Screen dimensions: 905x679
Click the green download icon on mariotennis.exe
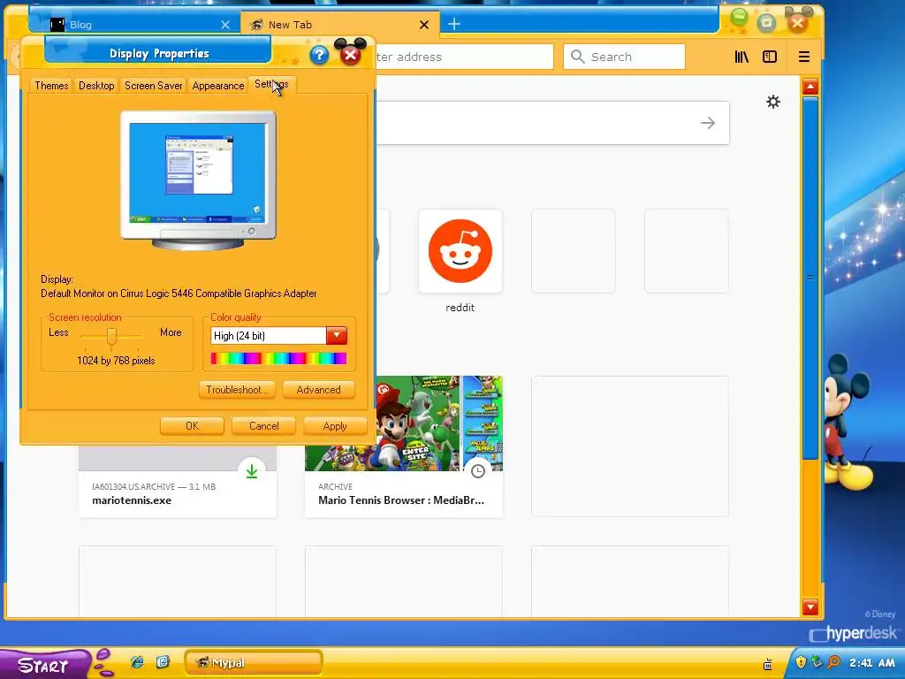click(252, 471)
